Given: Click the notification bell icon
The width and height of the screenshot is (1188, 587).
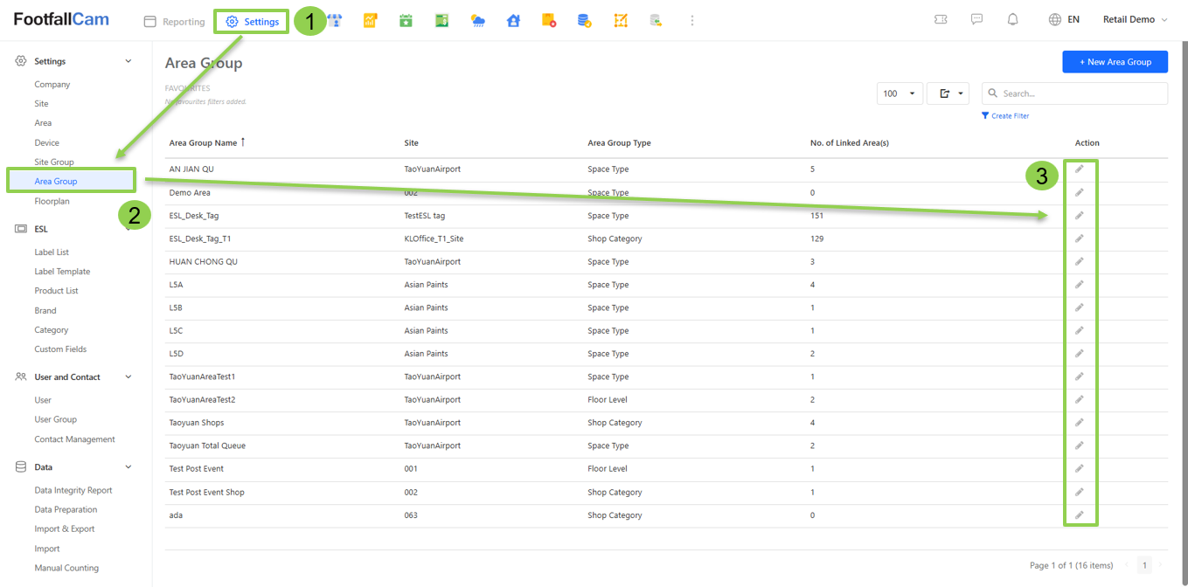Looking at the screenshot, I should tap(1012, 19).
